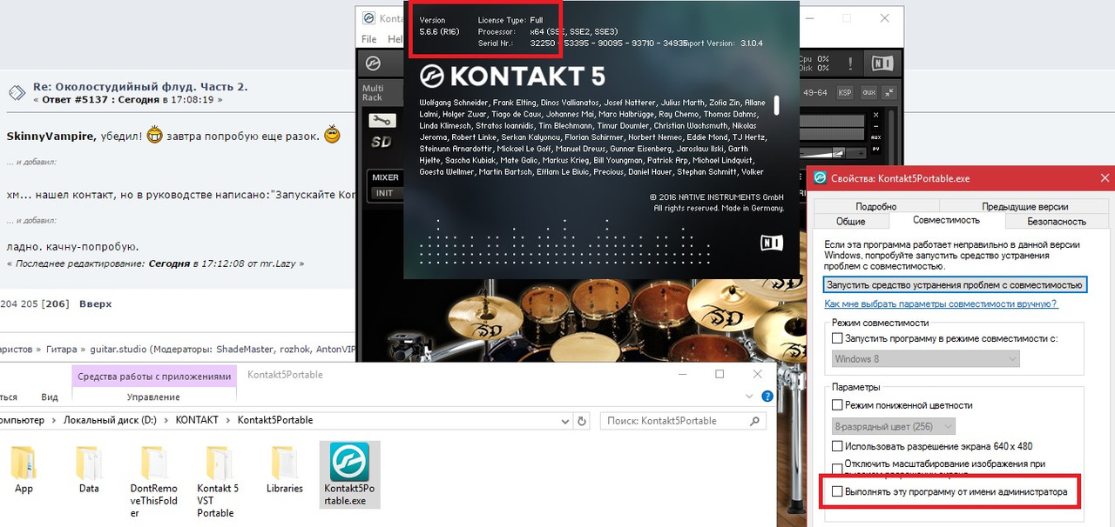Click the Native Instruments NI logo button
The width and height of the screenshot is (1115, 527).
pyautogui.click(x=882, y=63)
